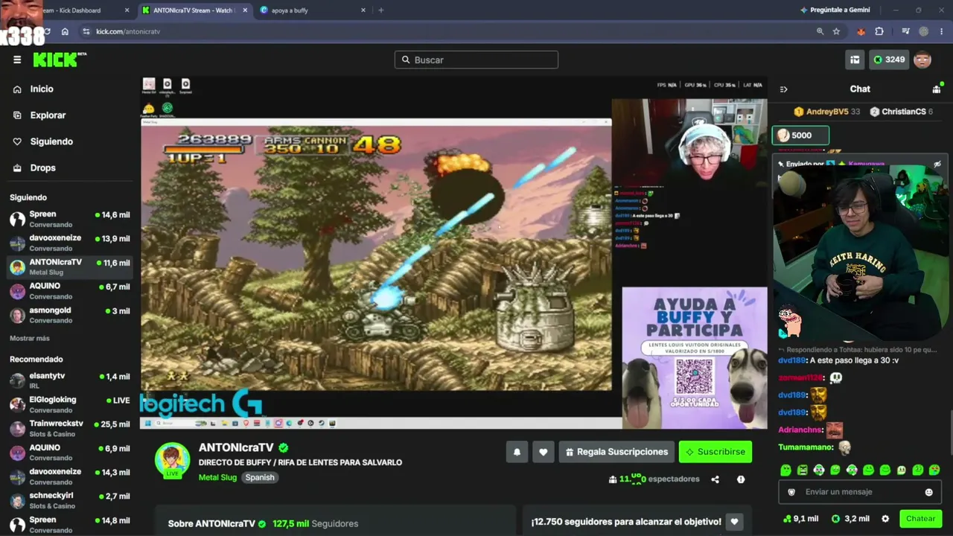
Task: Click the 9,1 mil channel points counter
Action: (x=800, y=519)
